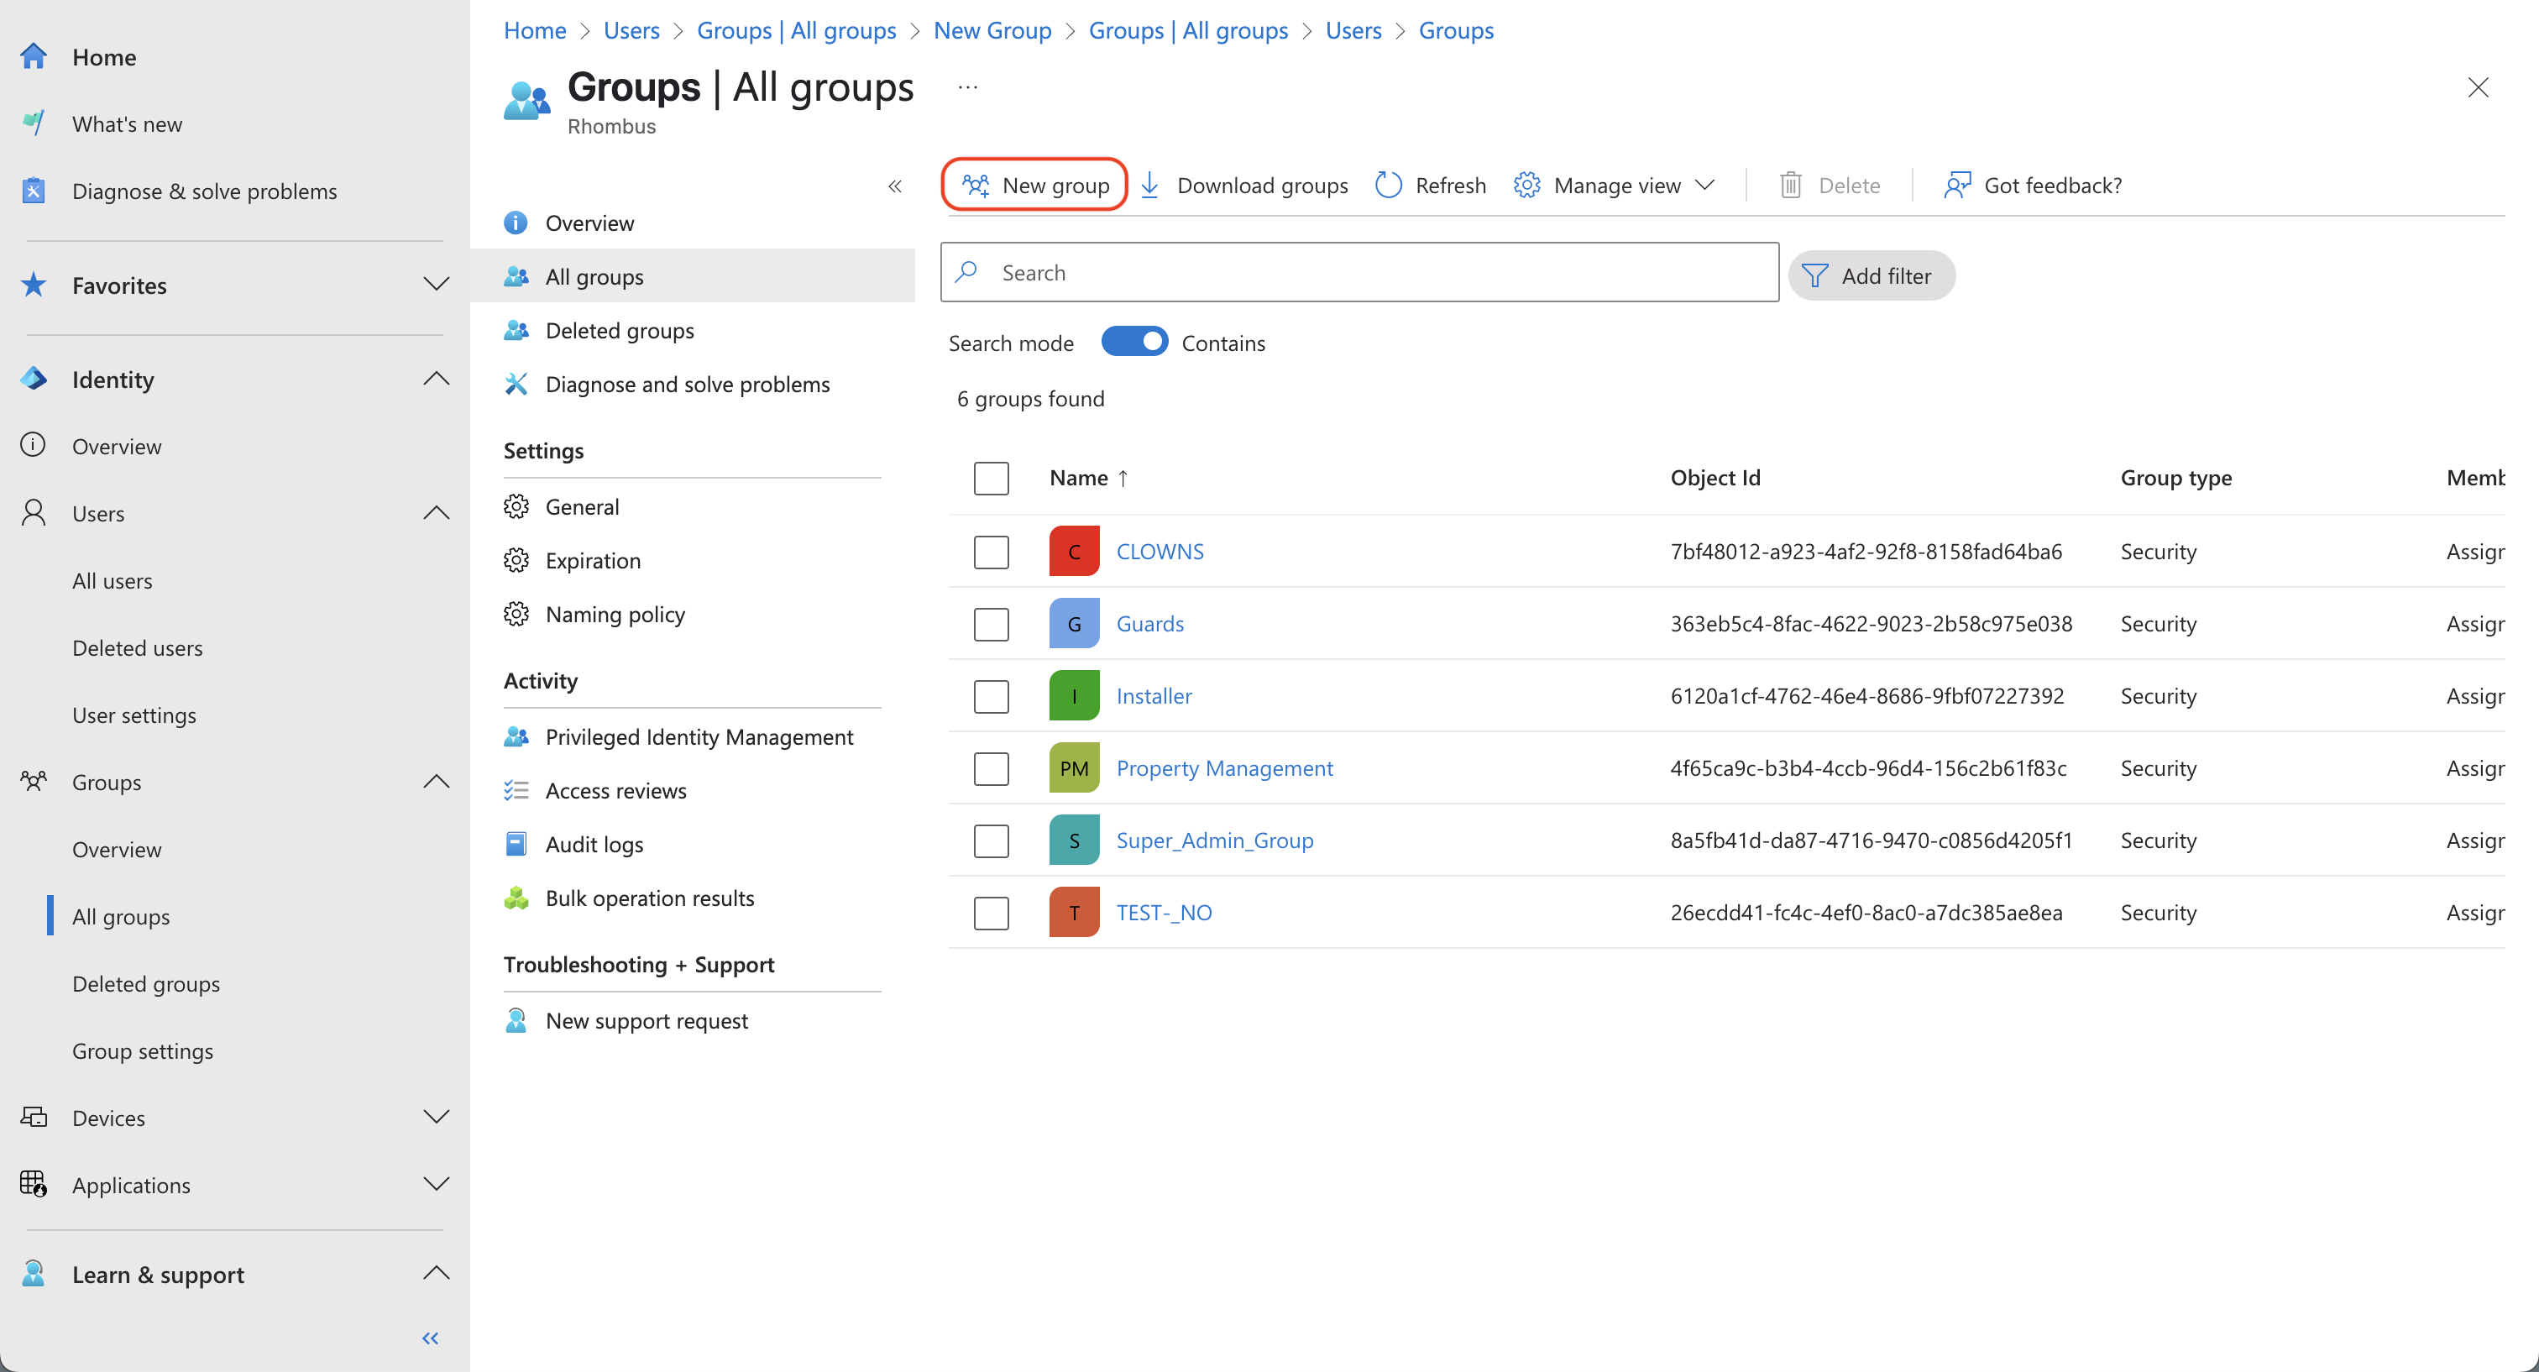Click the Favorites star icon
2539x1372 pixels.
34,285
